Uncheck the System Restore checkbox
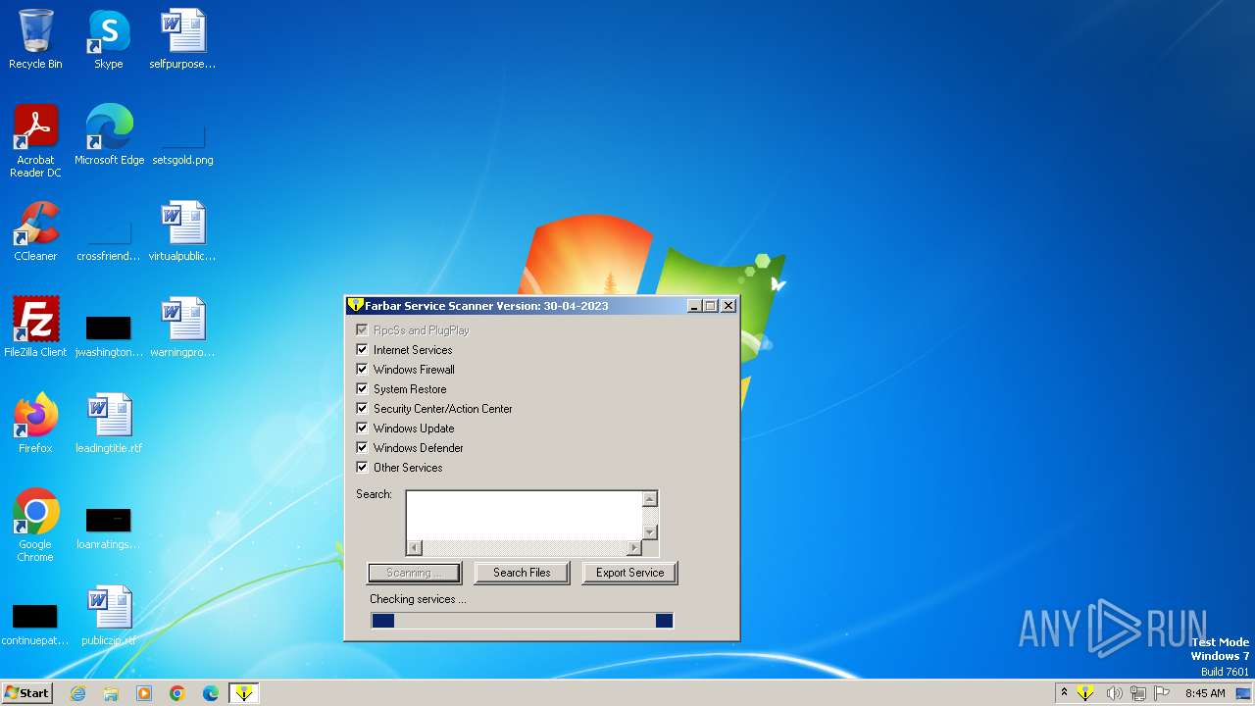The width and height of the screenshot is (1255, 706). tap(363, 389)
